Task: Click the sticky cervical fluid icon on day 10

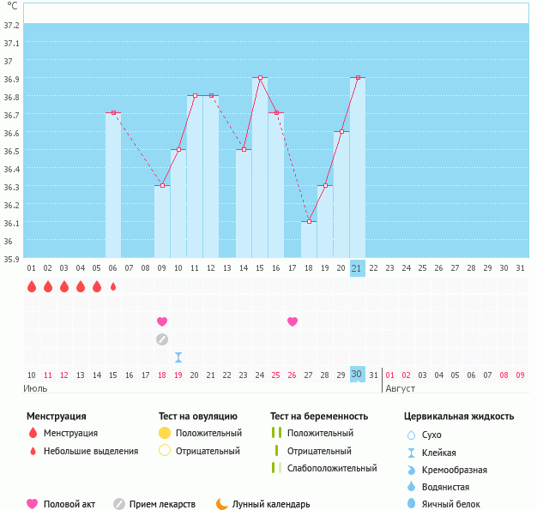Action: tap(178, 357)
